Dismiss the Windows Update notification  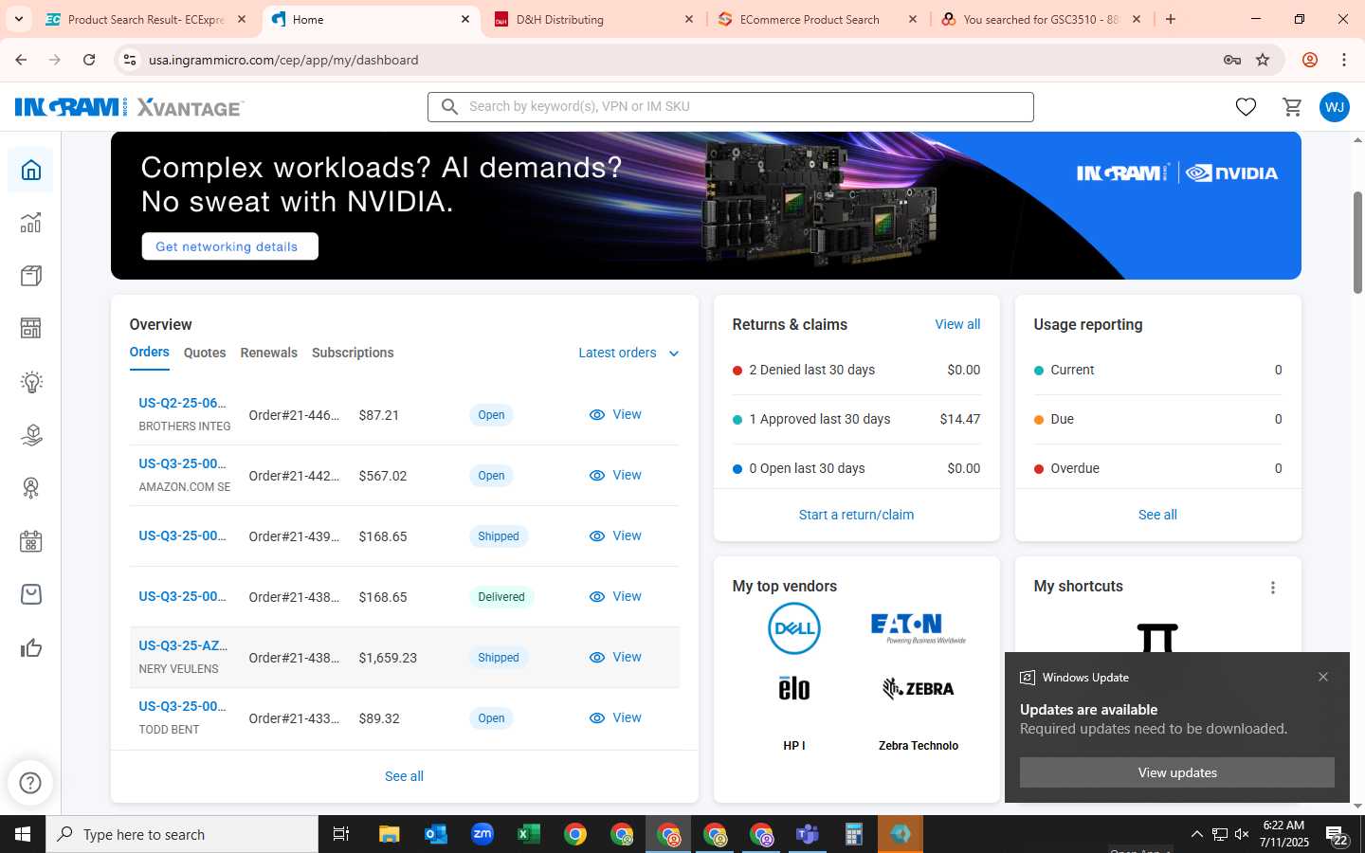[x=1323, y=677]
